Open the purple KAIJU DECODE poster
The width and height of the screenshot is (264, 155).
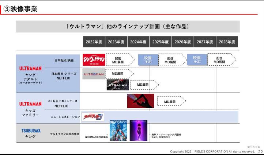click(x=139, y=131)
